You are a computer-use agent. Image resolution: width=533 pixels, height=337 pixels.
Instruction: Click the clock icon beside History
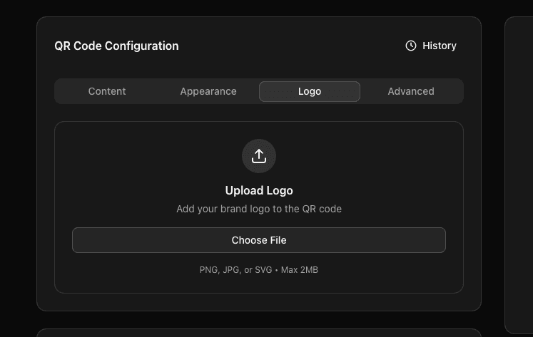point(411,46)
